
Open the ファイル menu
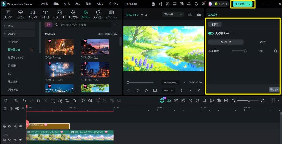click(44, 4)
